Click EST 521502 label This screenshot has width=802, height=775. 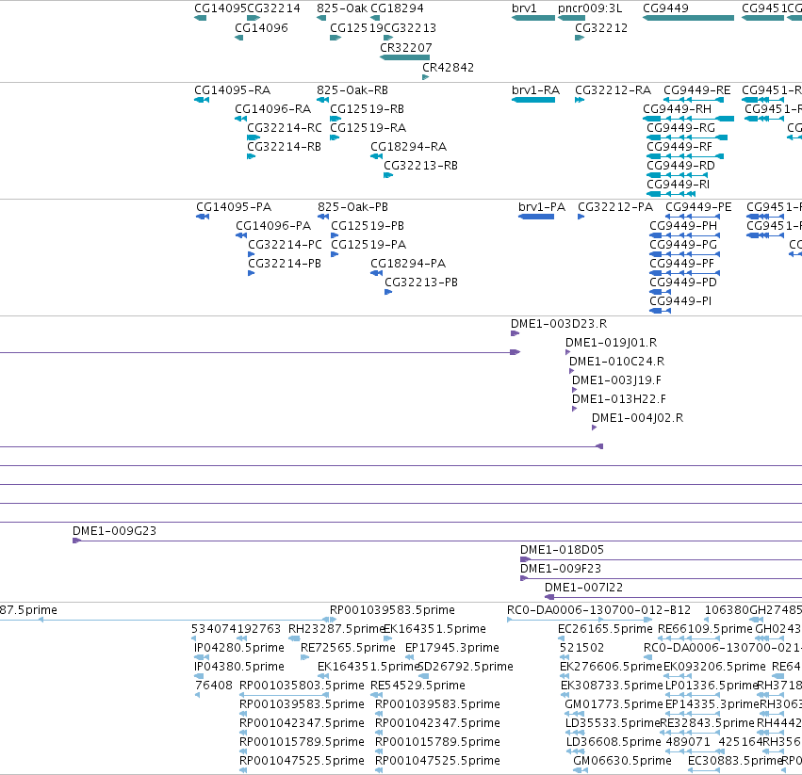point(582,648)
